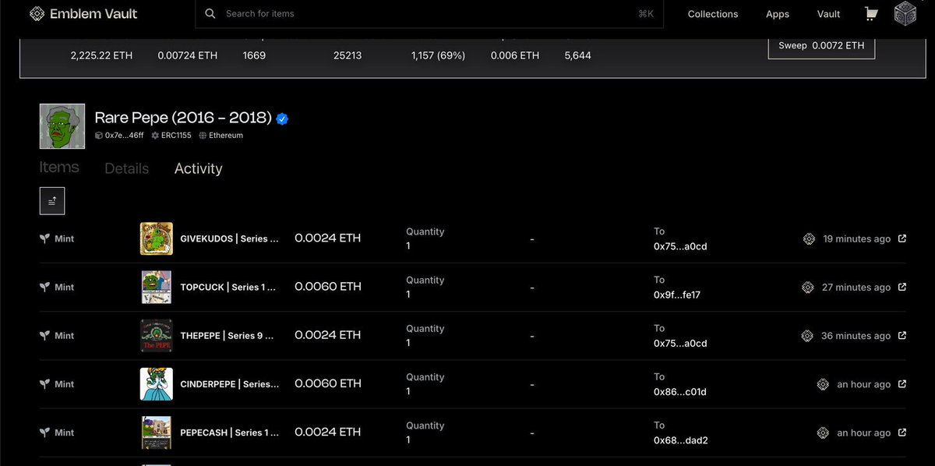The width and height of the screenshot is (935, 466).
Task: Click the blue verified badge
Action: [x=283, y=118]
